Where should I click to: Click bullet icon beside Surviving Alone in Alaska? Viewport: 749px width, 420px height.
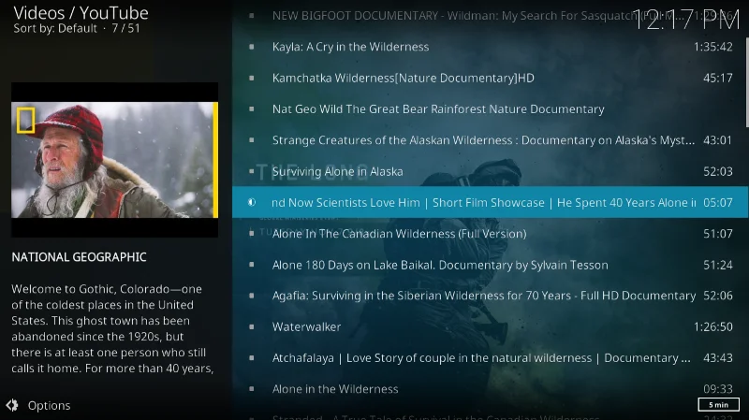click(252, 171)
